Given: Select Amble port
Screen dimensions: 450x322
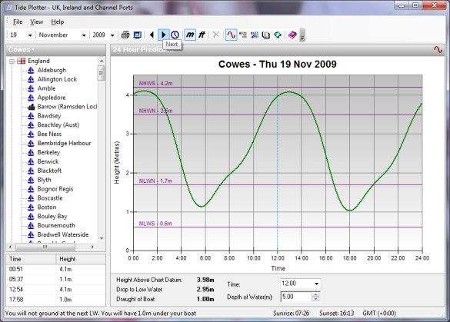Looking at the screenshot, I should click(x=46, y=88).
